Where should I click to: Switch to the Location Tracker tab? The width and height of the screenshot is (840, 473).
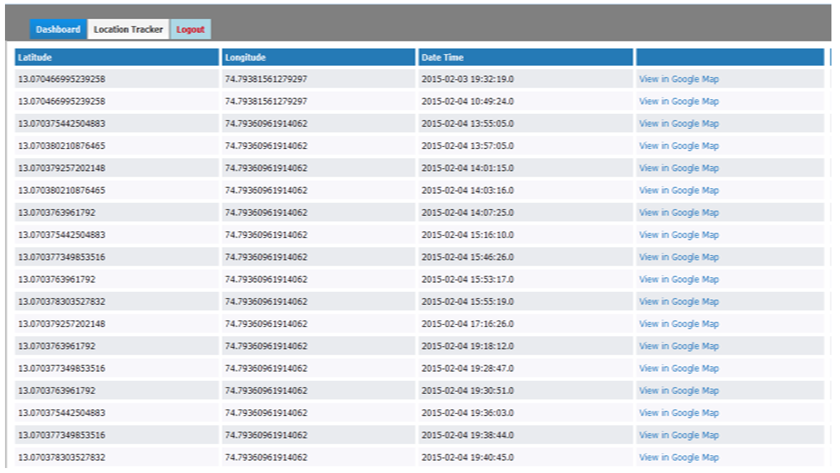pyautogui.click(x=128, y=29)
